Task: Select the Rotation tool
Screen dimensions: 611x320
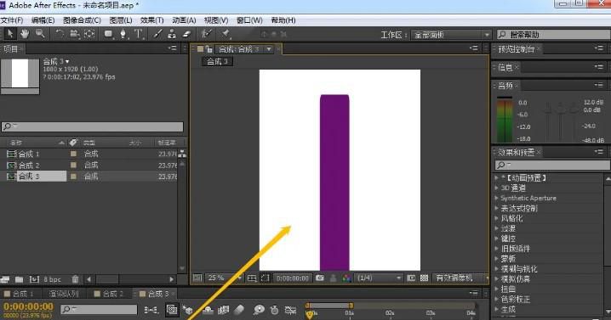Action: [60, 34]
